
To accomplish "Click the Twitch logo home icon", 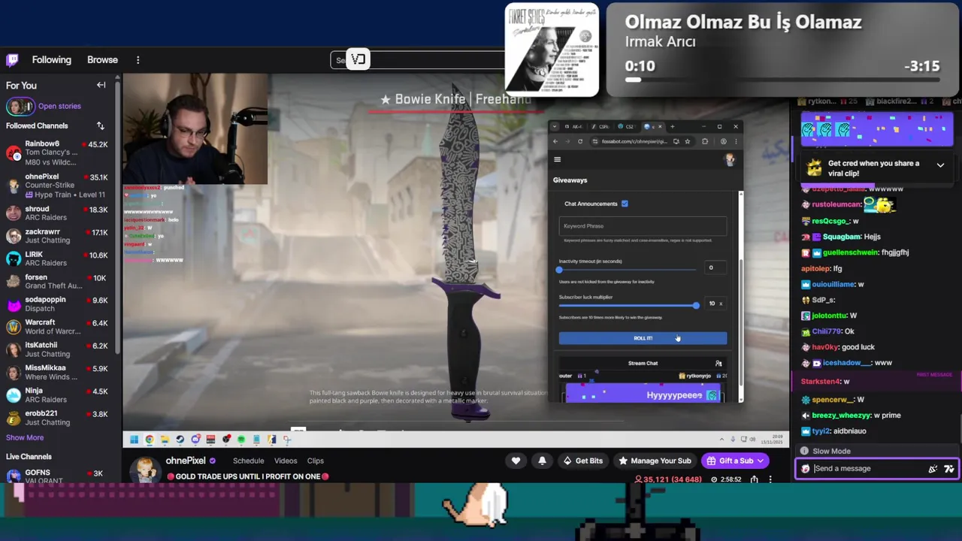I will (x=12, y=60).
